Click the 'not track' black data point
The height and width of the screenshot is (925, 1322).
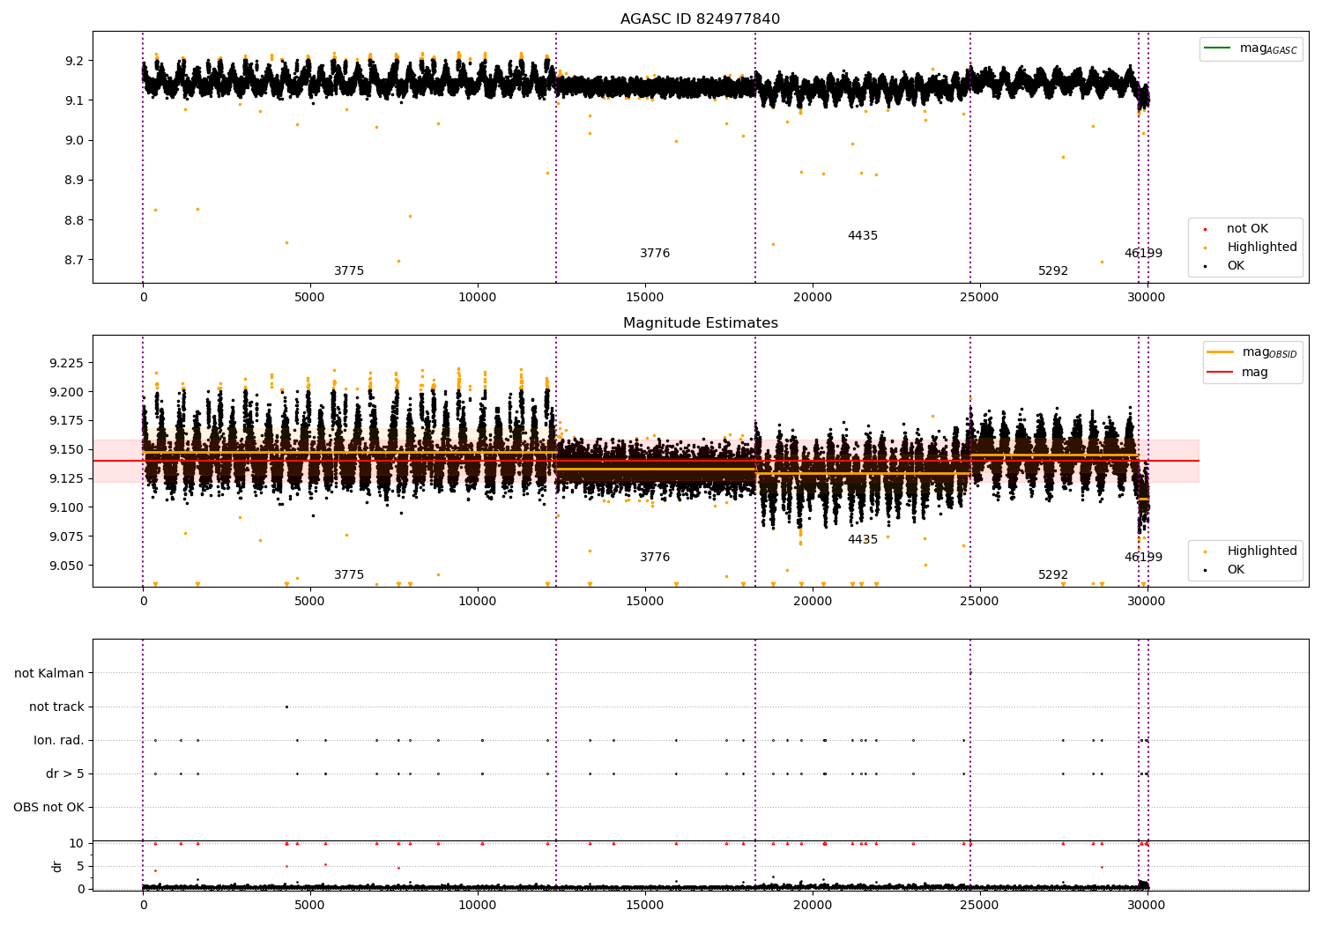[x=286, y=707]
